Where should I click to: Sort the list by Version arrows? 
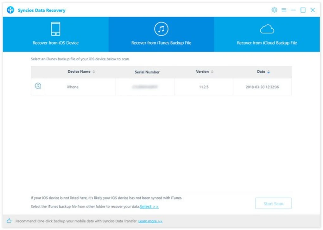212,72
